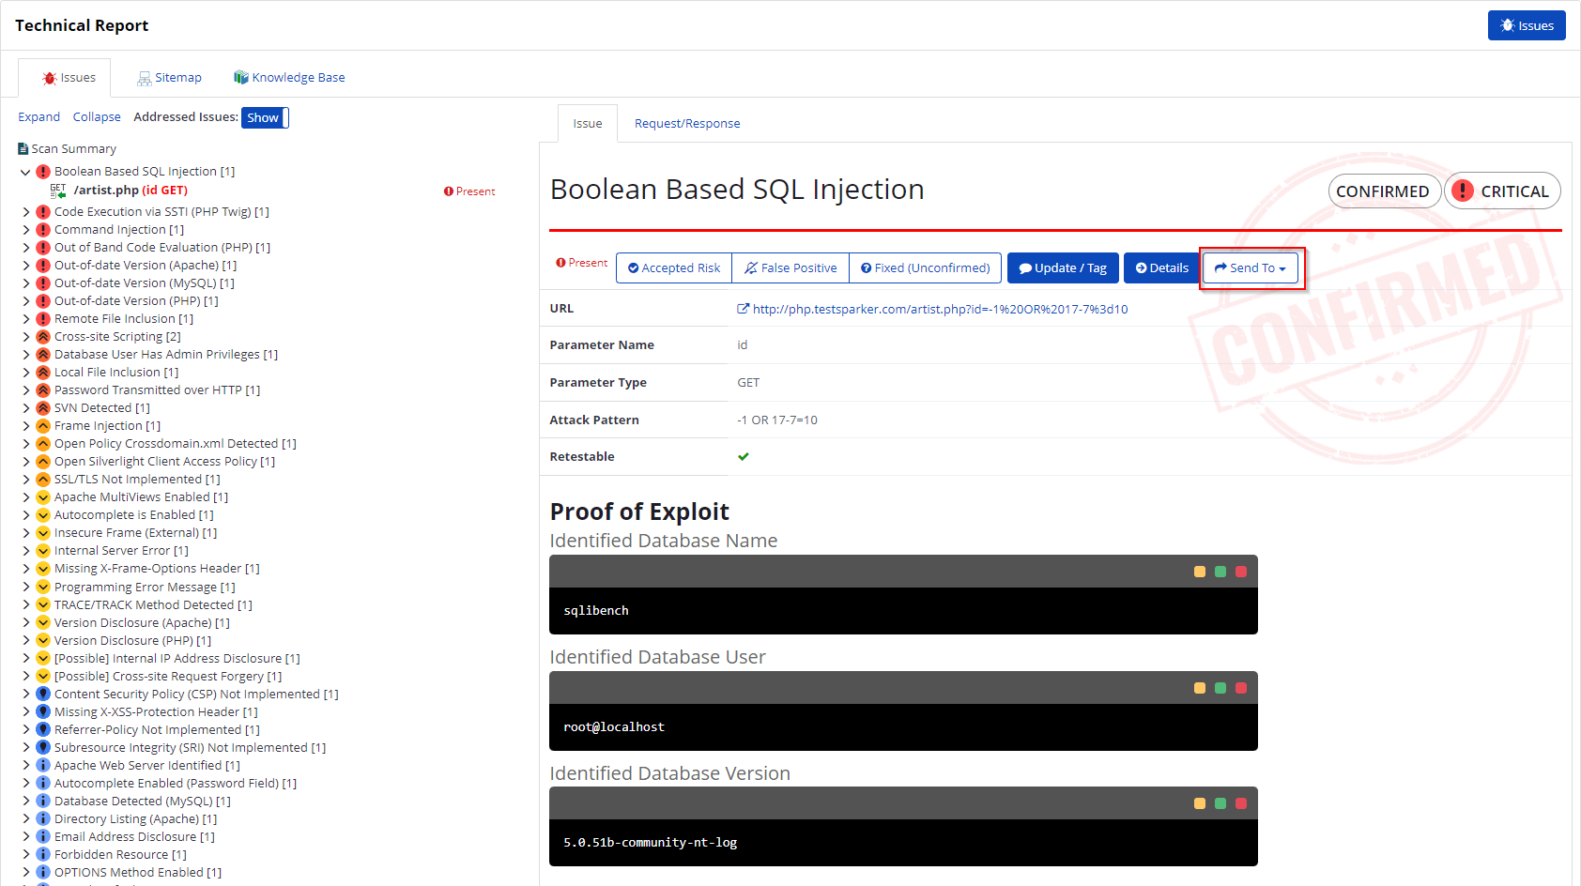Mark the issue as False Positive
1581x886 pixels.
790,267
